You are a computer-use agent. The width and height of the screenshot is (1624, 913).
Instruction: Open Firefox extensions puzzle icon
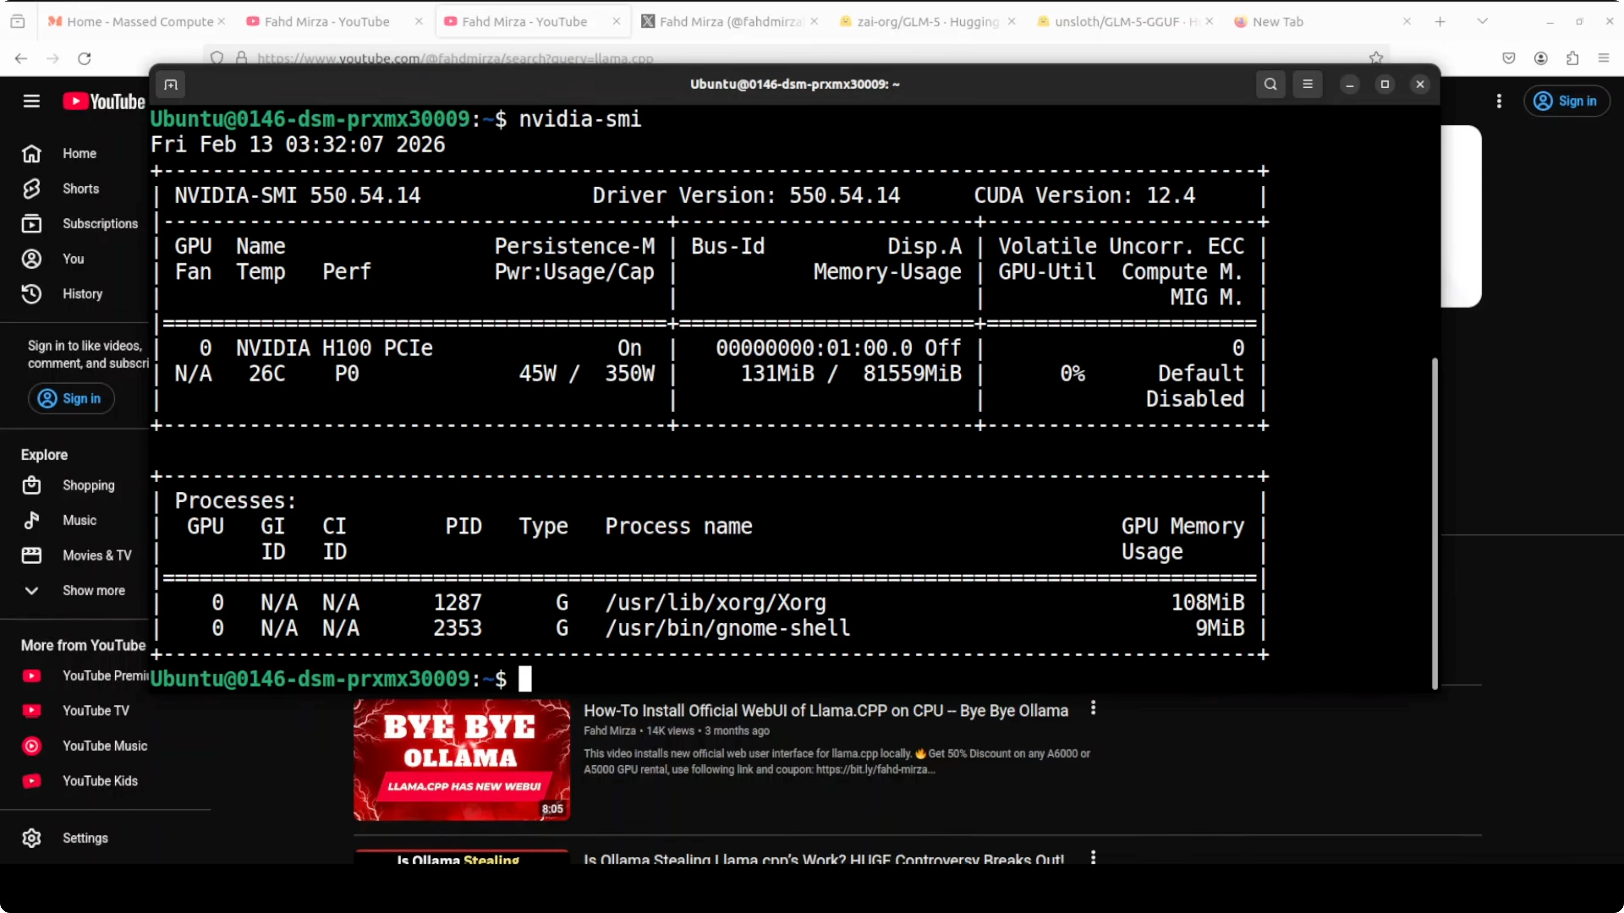coord(1572,59)
